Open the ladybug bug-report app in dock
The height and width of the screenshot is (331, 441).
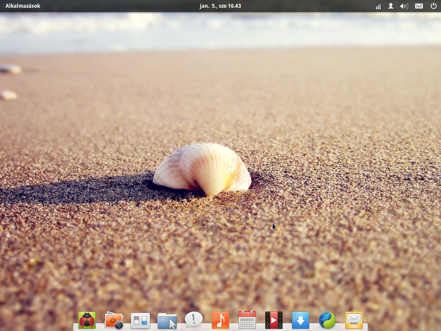[x=87, y=320]
